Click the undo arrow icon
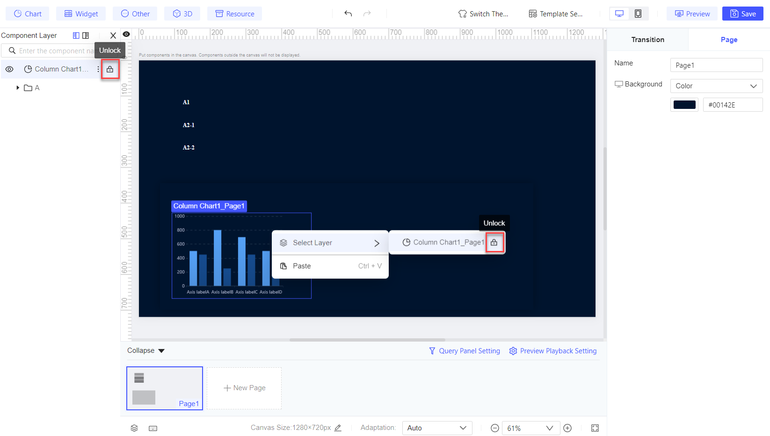770x436 pixels. point(348,14)
